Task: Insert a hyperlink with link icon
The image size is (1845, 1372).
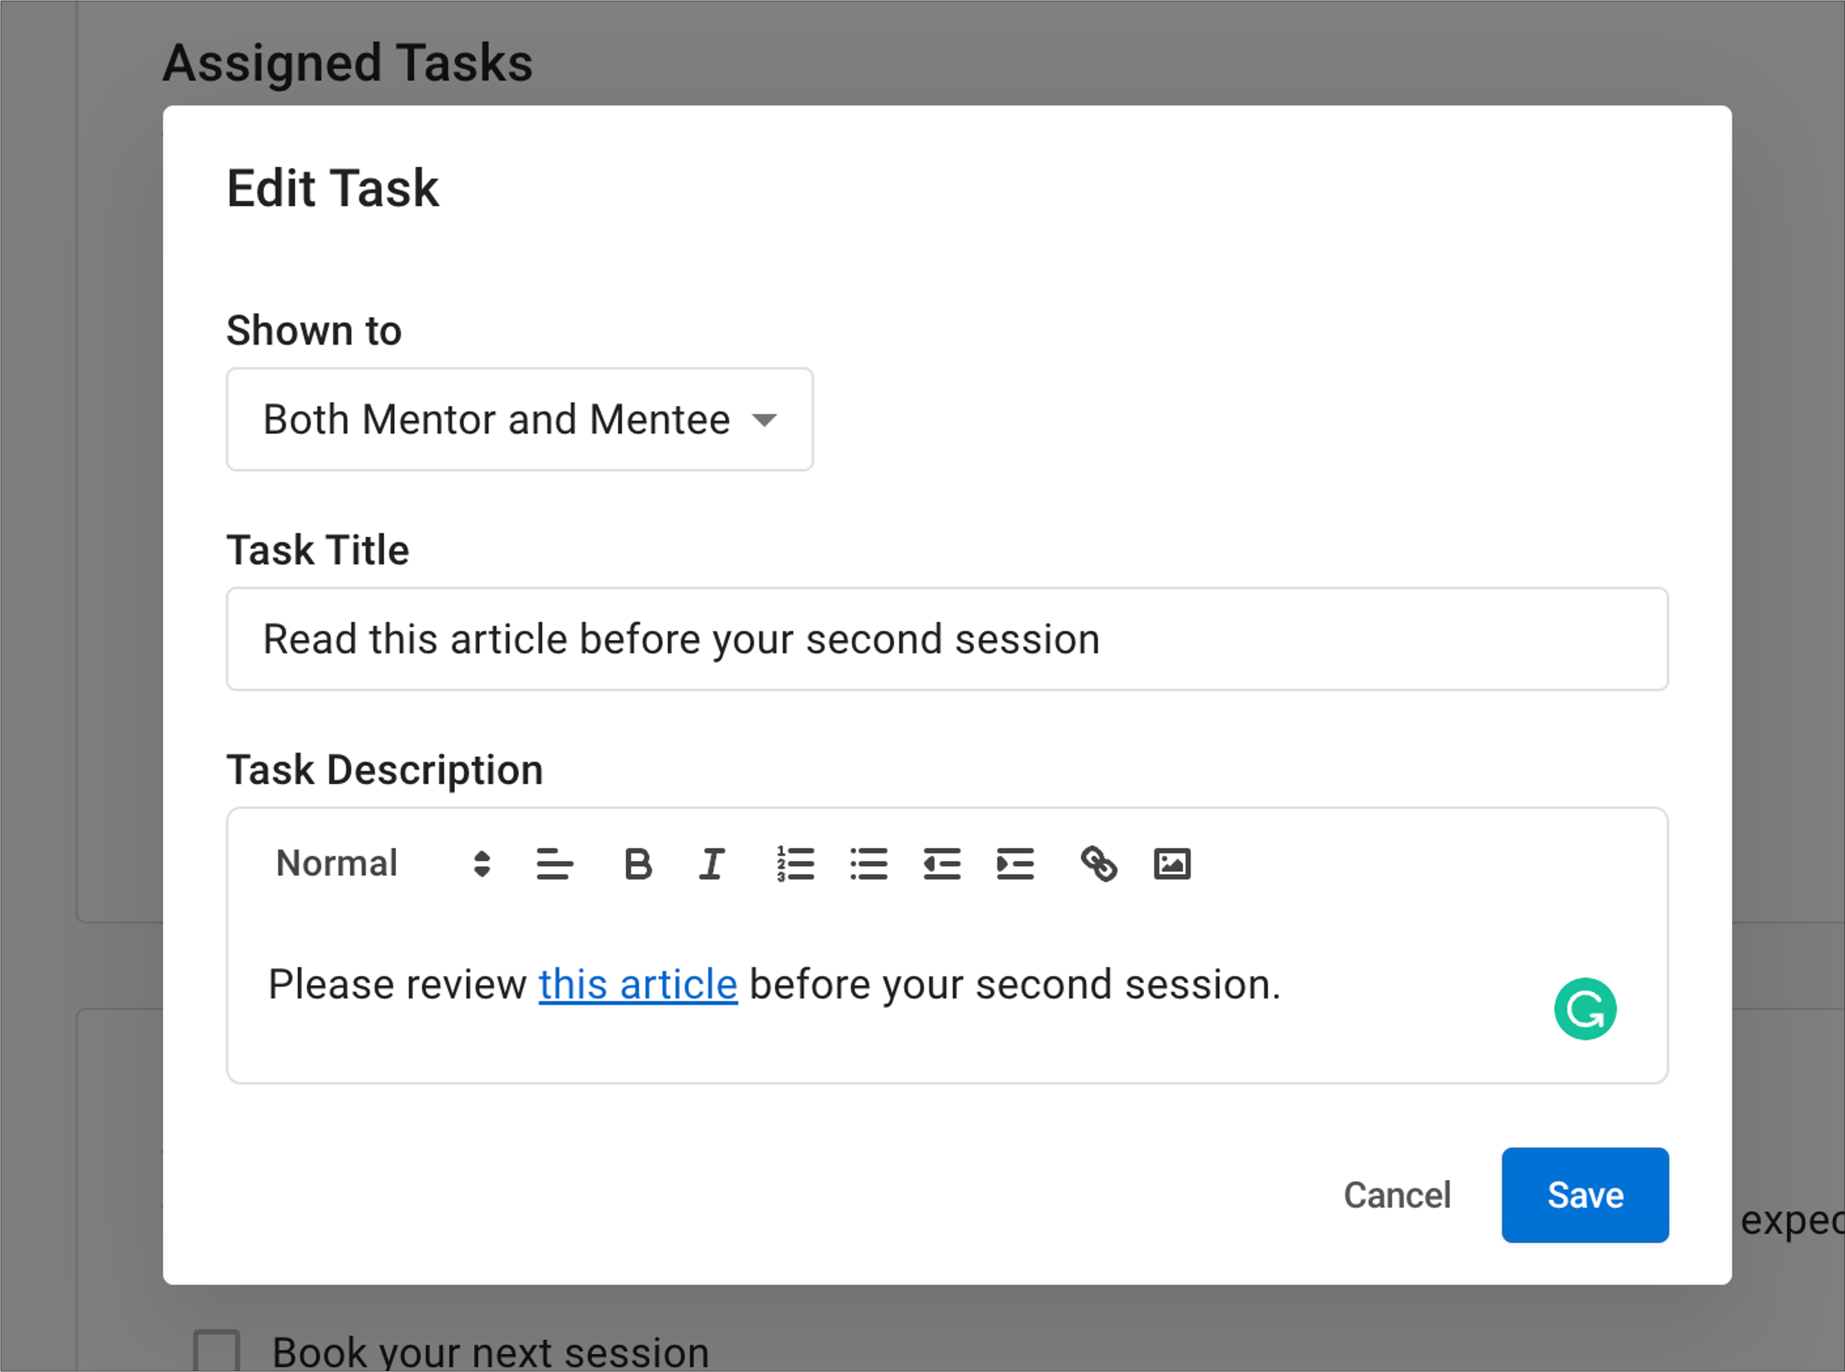Action: point(1098,864)
